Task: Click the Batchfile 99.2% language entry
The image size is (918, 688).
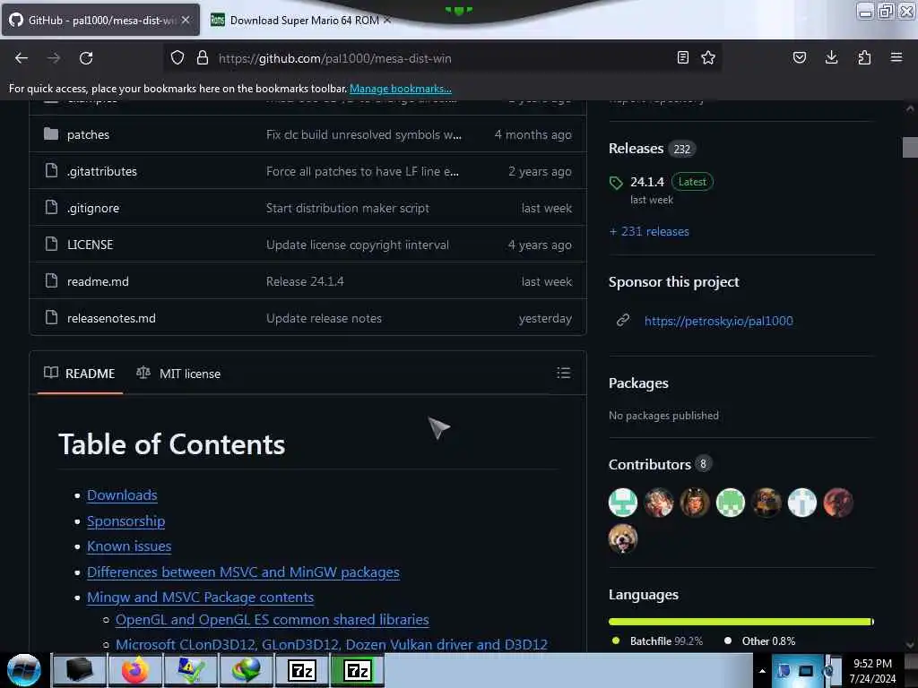Action: [656, 641]
